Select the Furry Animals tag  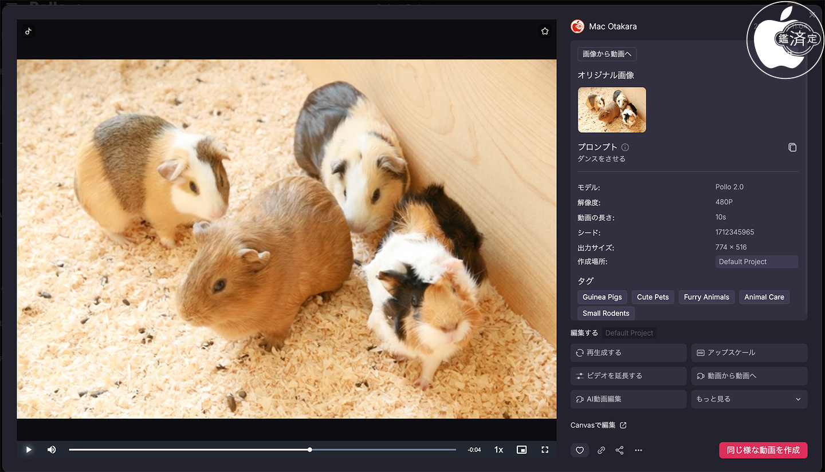pos(706,297)
